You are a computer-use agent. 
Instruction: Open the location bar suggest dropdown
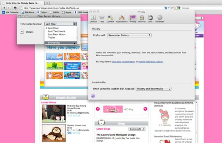(154, 89)
